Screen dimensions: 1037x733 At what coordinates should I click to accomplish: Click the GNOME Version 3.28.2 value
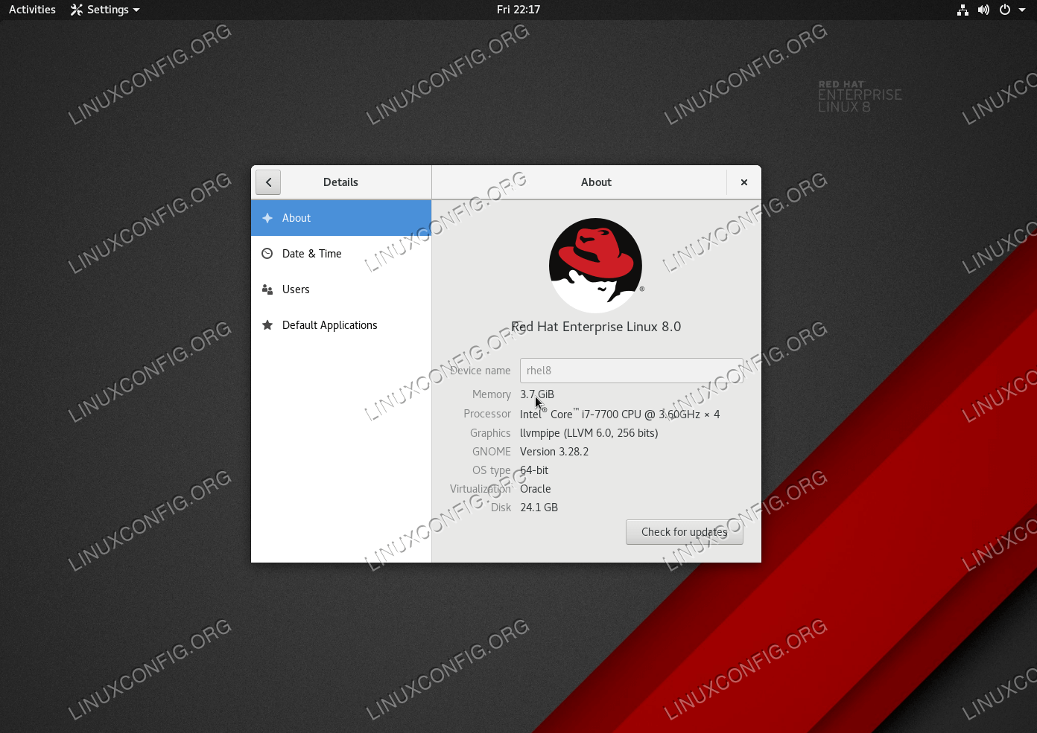point(554,452)
